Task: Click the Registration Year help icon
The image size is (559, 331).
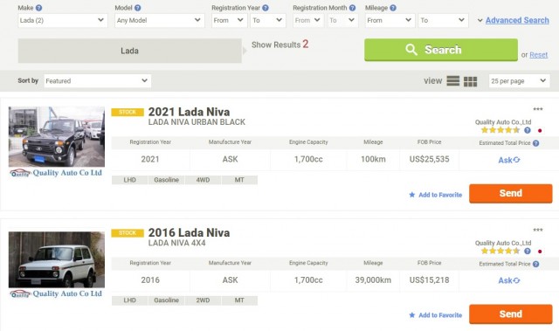Action: point(266,8)
